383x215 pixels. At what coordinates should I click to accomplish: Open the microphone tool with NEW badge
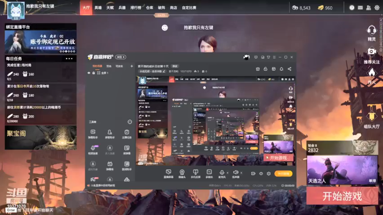pyautogui.click(x=93, y=150)
